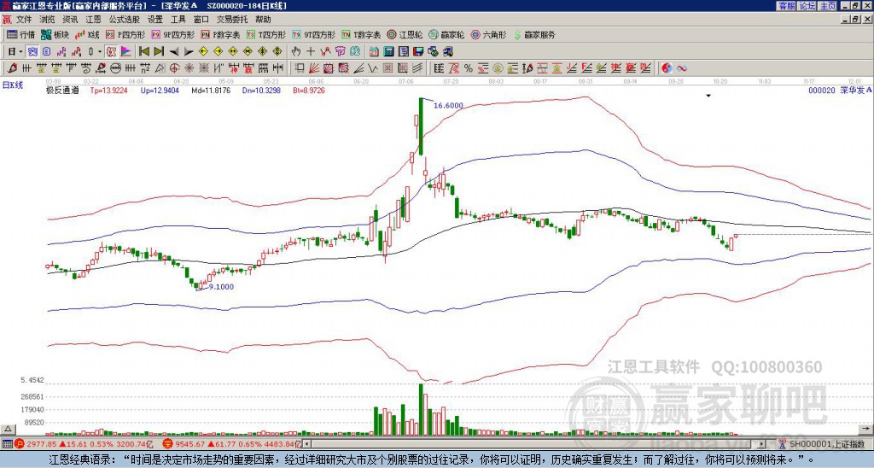The height and width of the screenshot is (468, 874).
Task: Open the 公式选股 menu
Action: (x=125, y=20)
